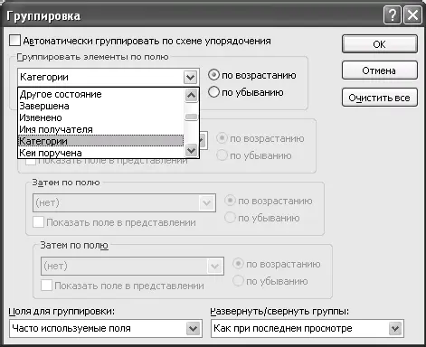Select highlighted Категории list entry

(x=100, y=141)
